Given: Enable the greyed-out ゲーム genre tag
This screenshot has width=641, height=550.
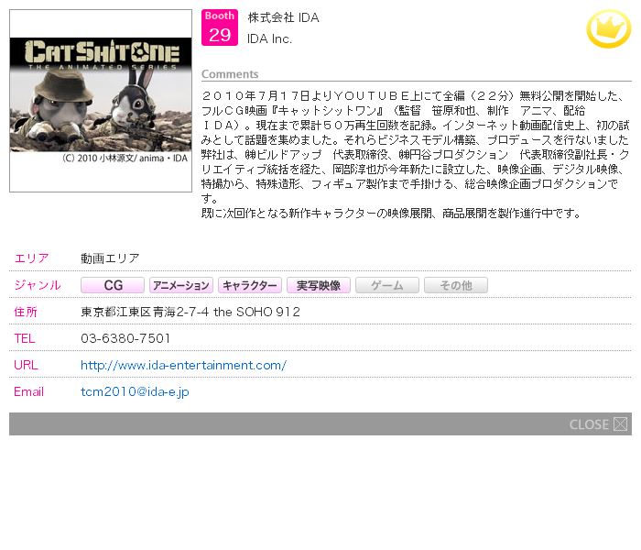Looking at the screenshot, I should (386, 286).
